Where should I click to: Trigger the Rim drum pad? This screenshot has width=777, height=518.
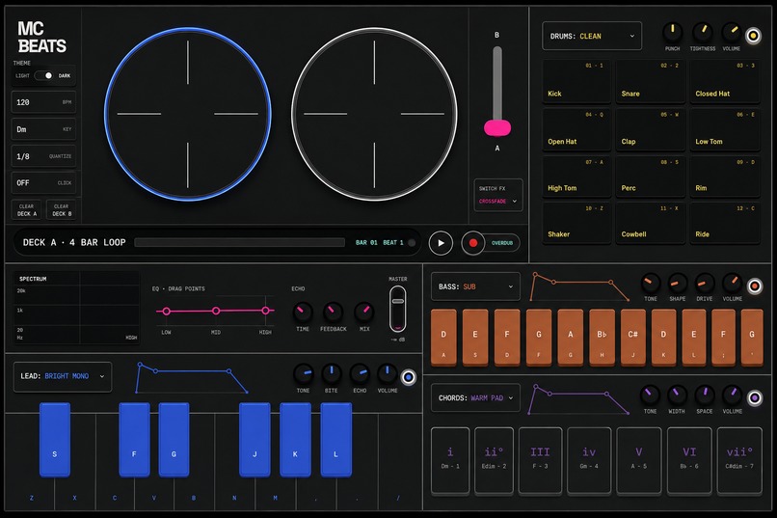[x=725, y=177]
